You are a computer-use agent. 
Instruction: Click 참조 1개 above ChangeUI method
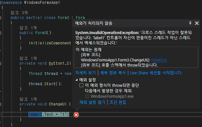coord(28,99)
